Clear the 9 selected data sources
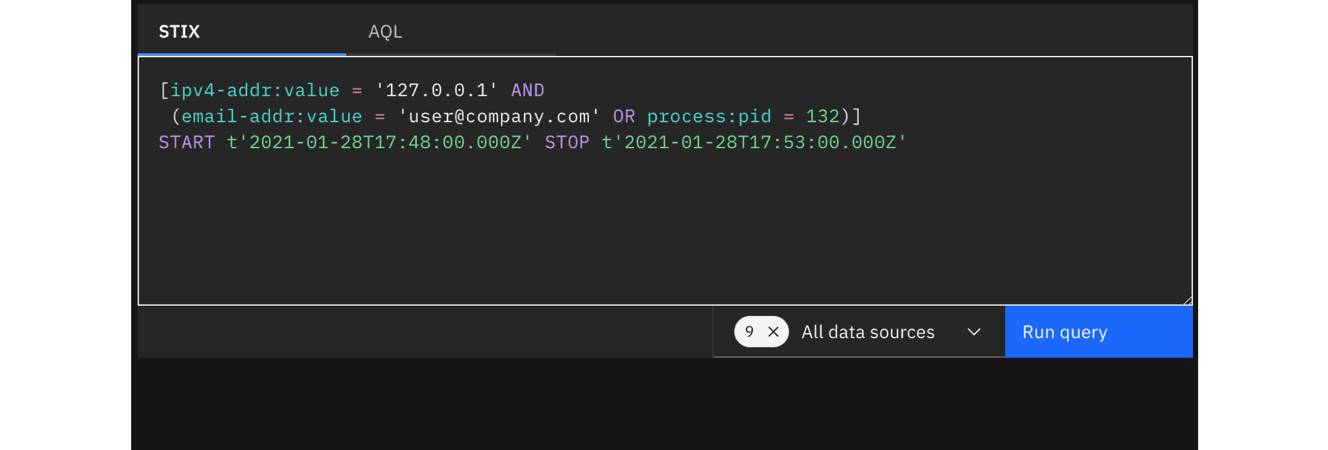 click(773, 332)
